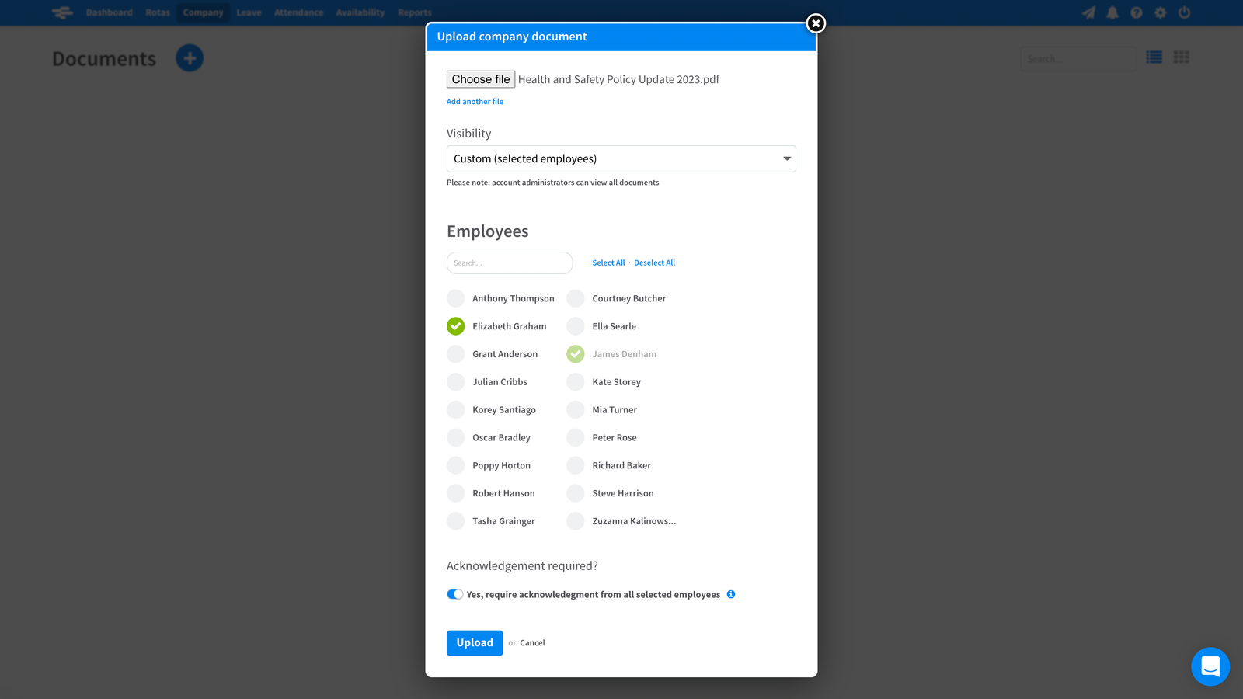Open the Reports menu

click(x=414, y=12)
